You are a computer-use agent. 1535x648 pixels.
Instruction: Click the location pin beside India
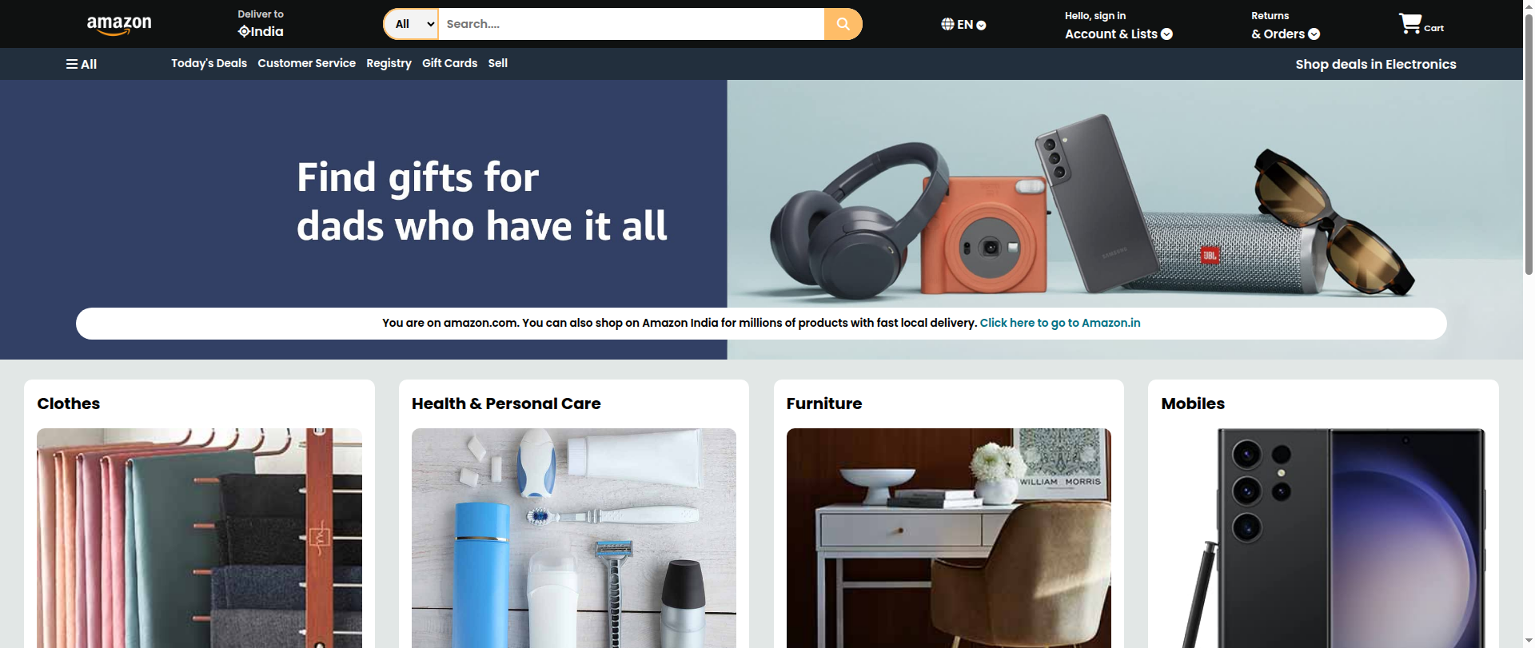click(x=244, y=32)
